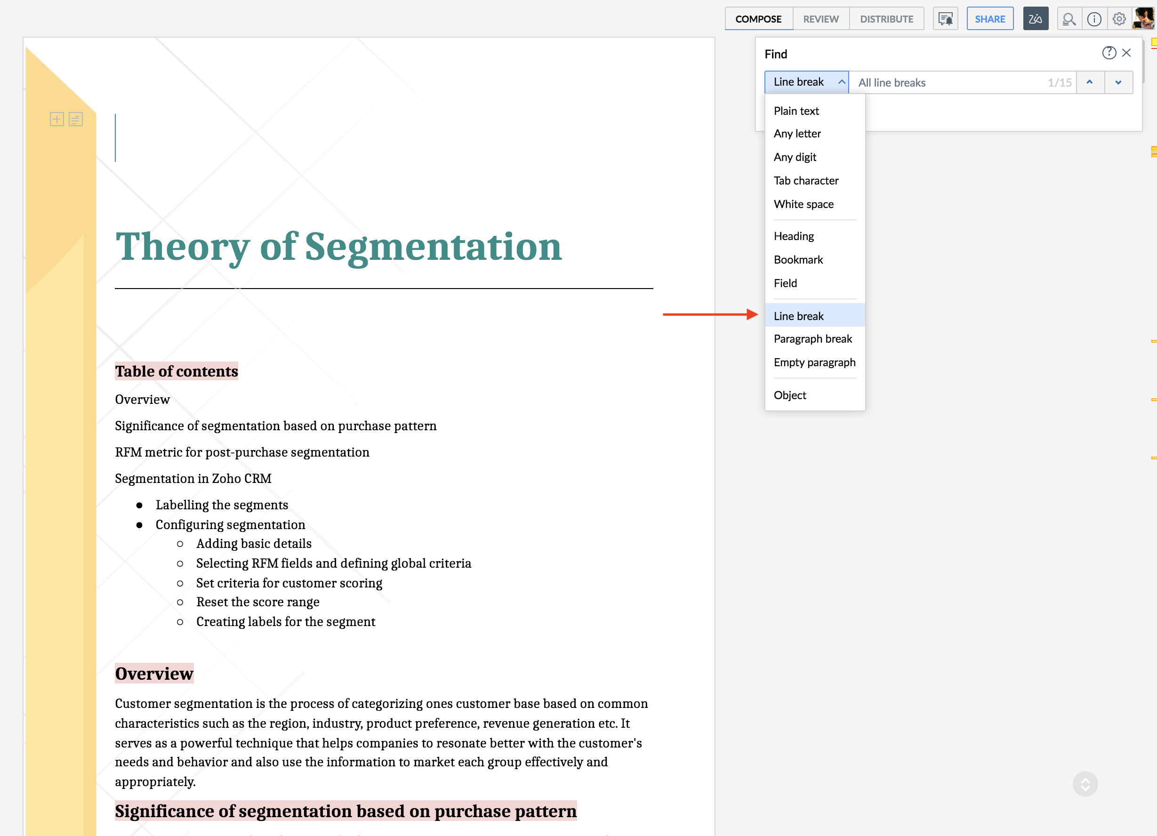Choose the Heading search option
Screen dimensions: 1157x836
click(794, 236)
